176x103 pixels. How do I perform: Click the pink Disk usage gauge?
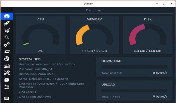coord(148,35)
